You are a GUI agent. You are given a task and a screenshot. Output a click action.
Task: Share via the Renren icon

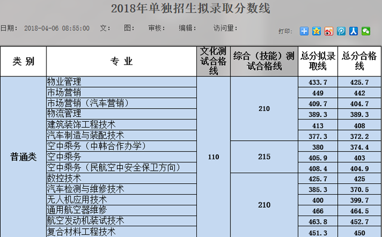353,31
